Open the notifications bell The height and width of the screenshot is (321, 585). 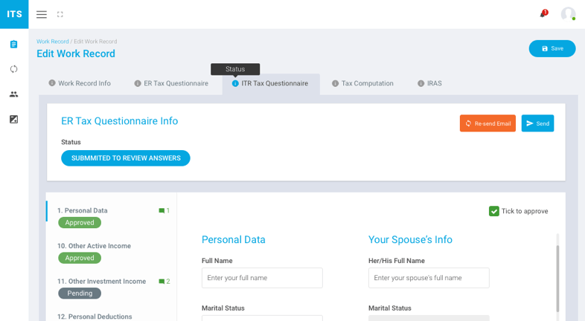pyautogui.click(x=543, y=14)
